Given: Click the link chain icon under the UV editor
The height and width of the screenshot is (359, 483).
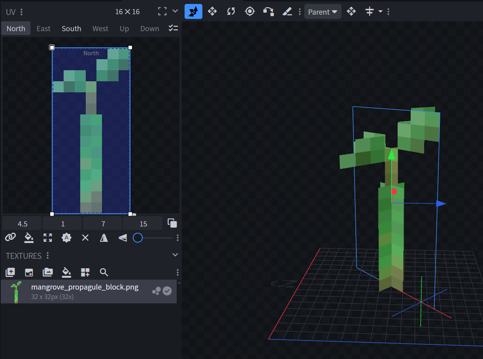Looking at the screenshot, I should click(x=10, y=237).
